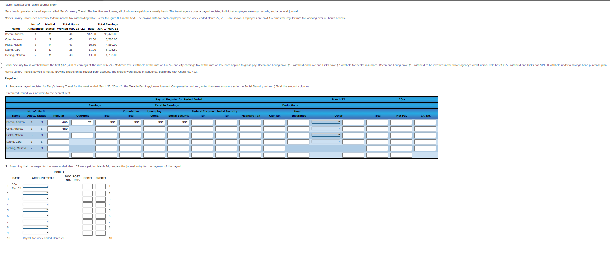Open Other deduction dropdown for Leung, Cara
Viewport: 610px width, 257px height.
coord(326,141)
